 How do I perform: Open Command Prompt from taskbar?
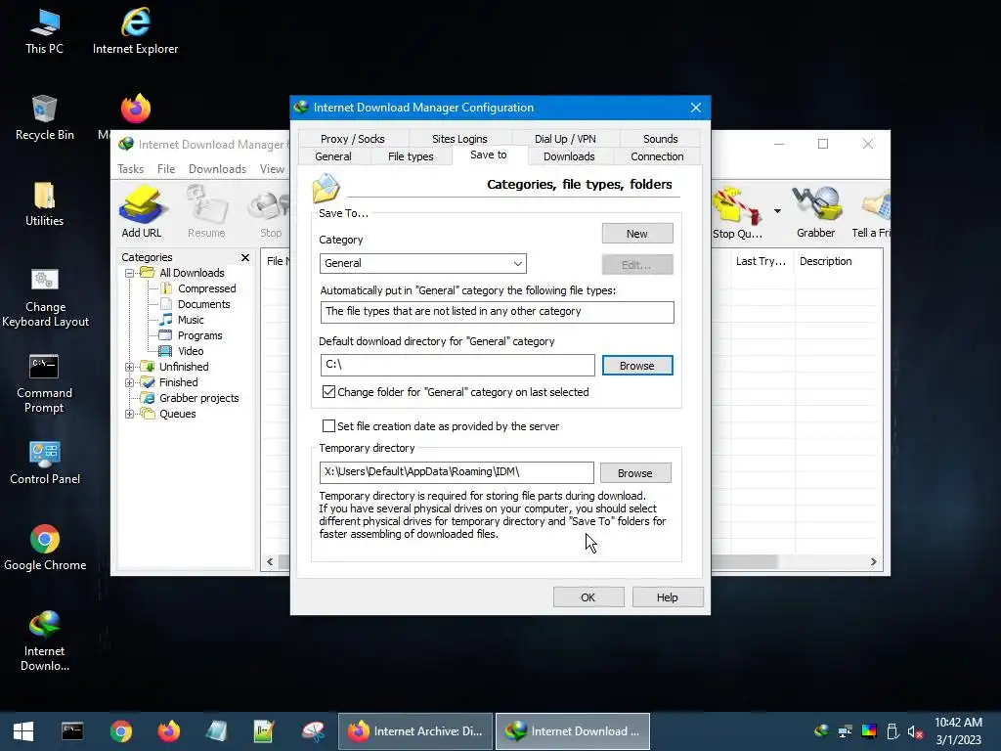coord(72,731)
